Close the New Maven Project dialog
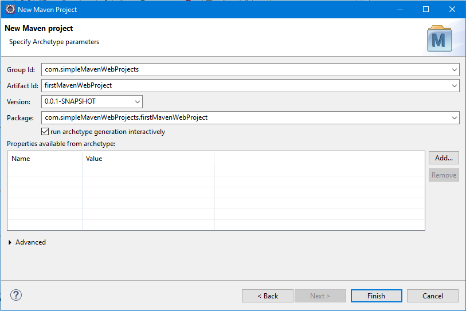466x311 pixels. click(452, 9)
